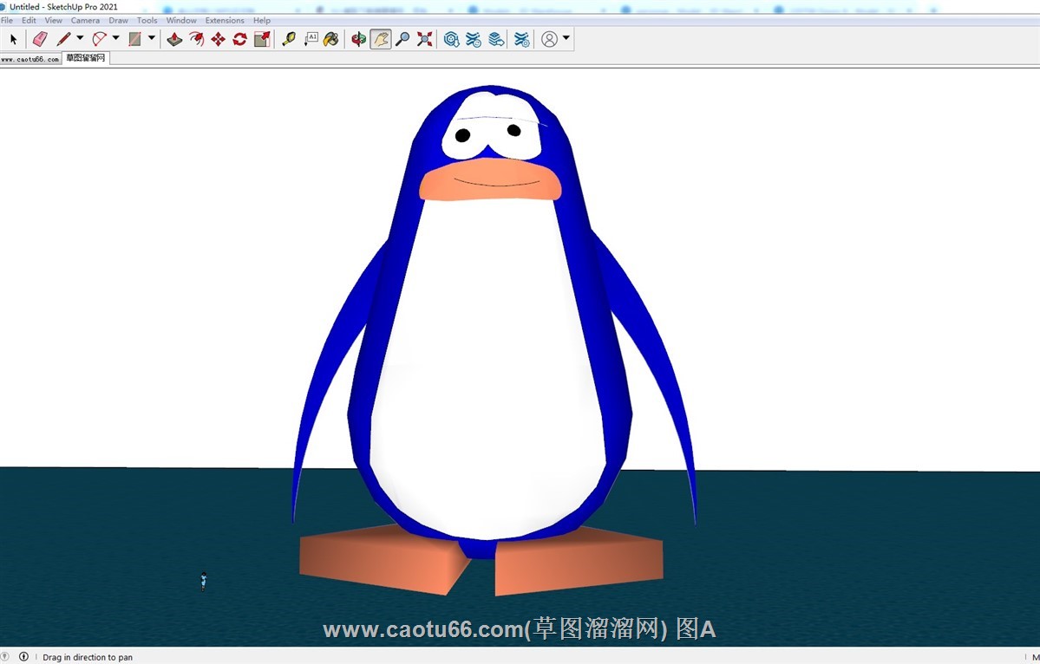The image size is (1040, 664).
Task: Select the Zoom magnifier tool
Action: (402, 39)
